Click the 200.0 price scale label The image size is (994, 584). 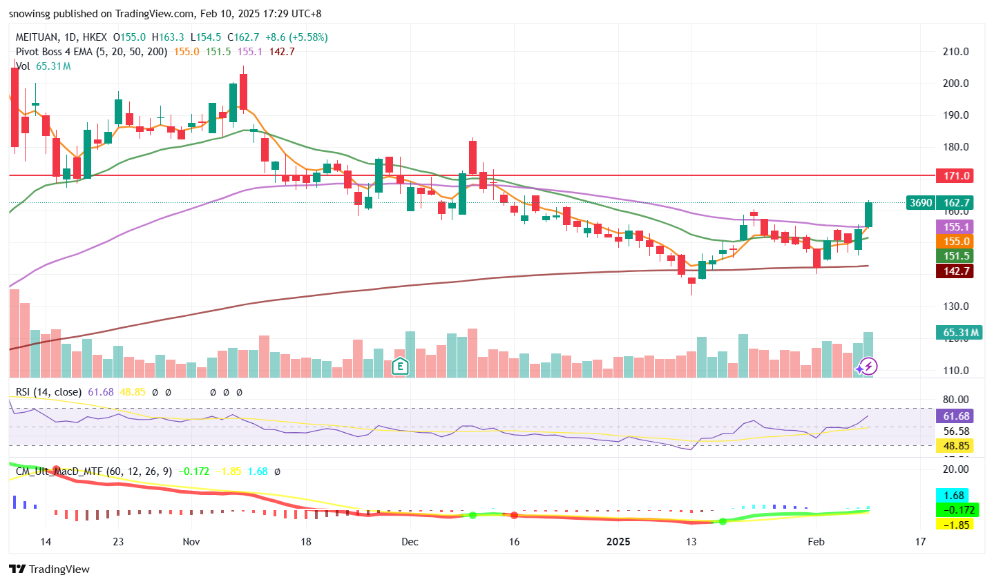tap(956, 84)
